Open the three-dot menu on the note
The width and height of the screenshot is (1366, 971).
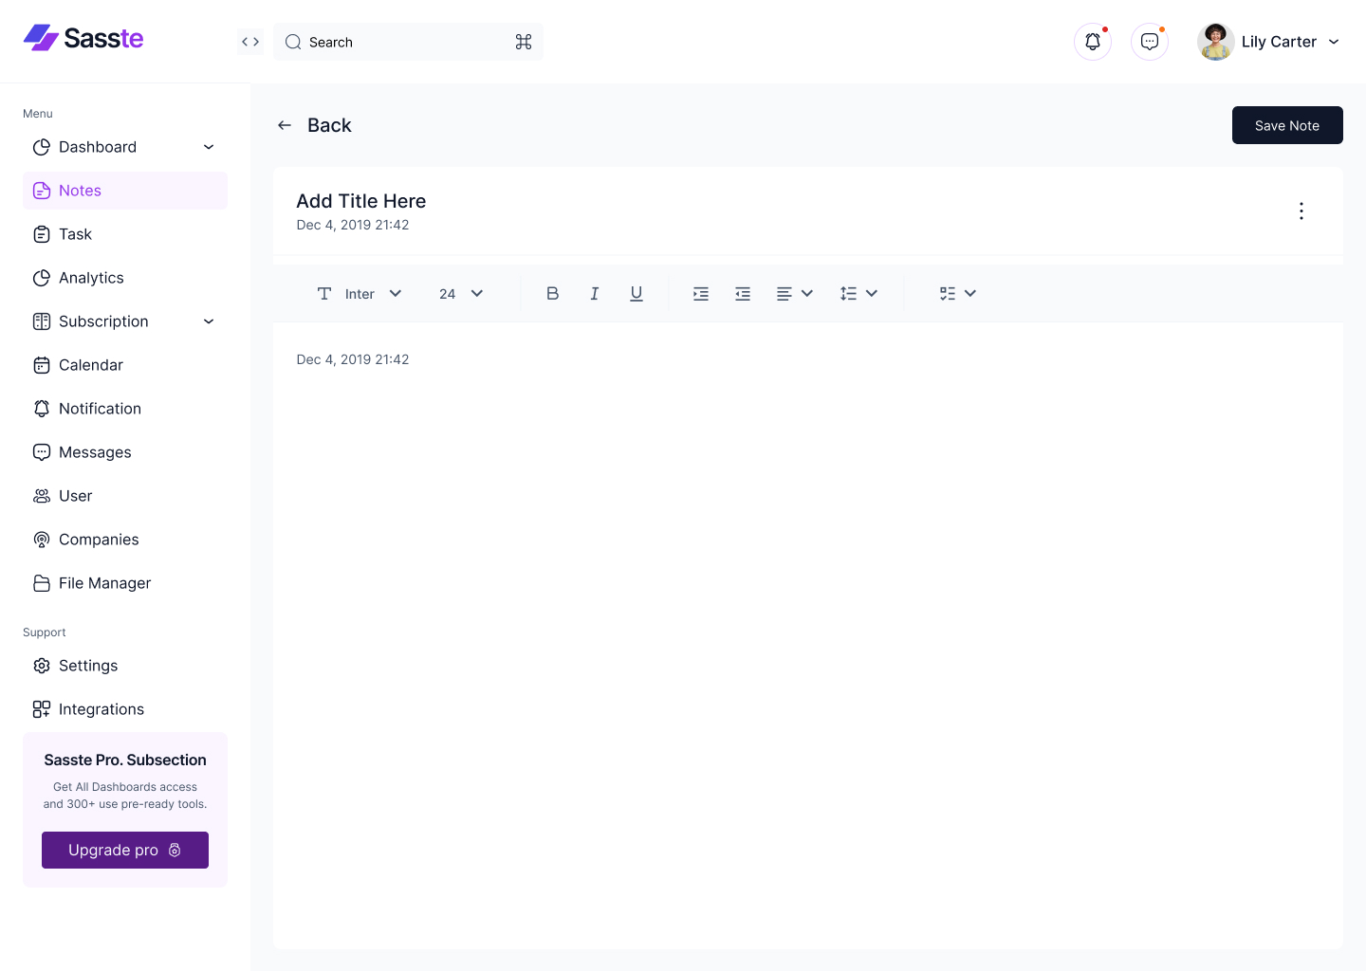[x=1301, y=211]
